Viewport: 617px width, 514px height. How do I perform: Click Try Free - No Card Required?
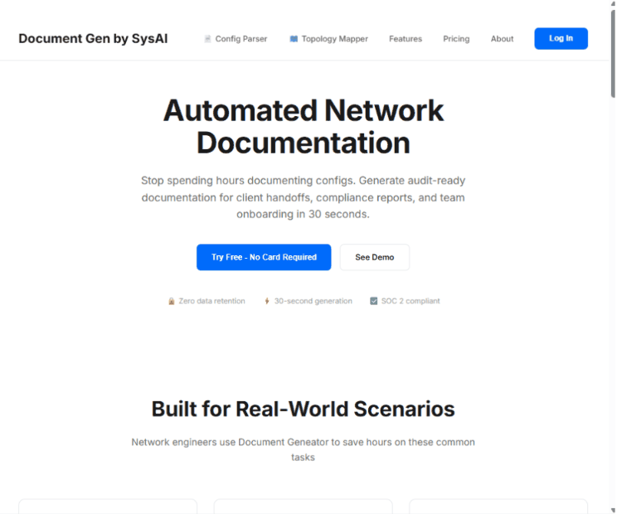point(264,257)
